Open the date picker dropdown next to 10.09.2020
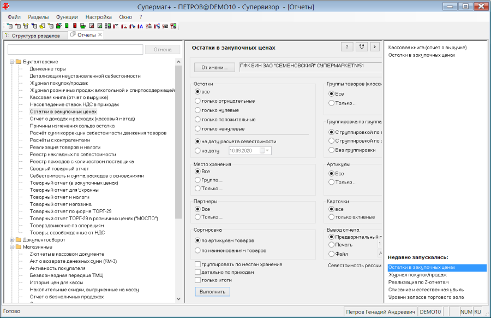 click(266, 151)
